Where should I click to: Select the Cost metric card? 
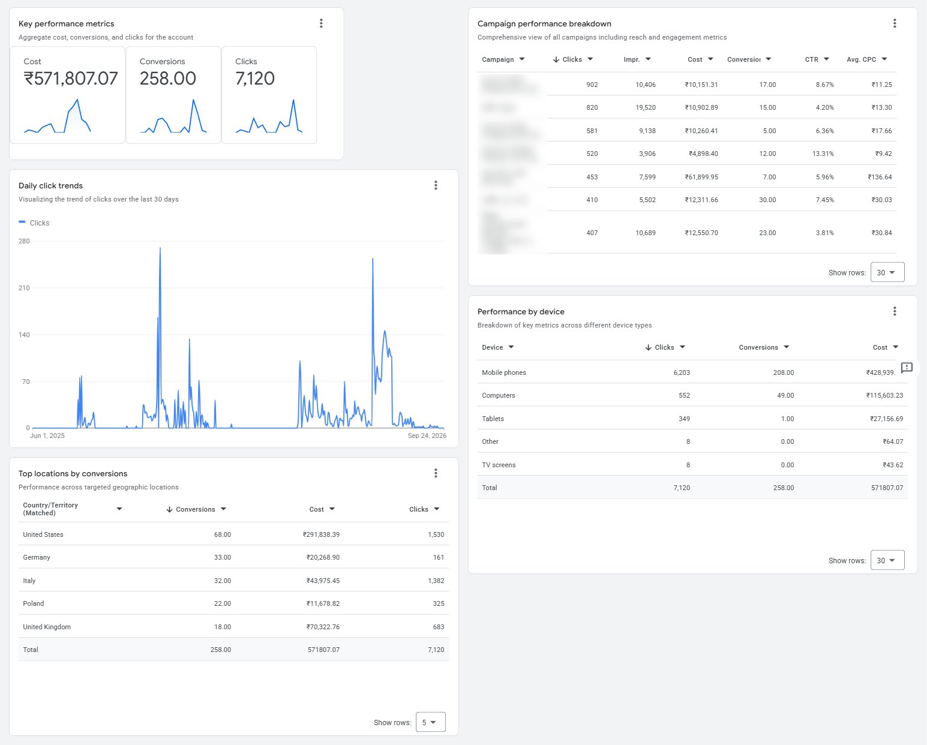coord(68,95)
